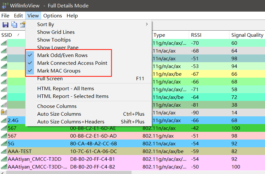Screen dimensions: 265x174
Task: Click RSSI value -90
Action: (195, 112)
